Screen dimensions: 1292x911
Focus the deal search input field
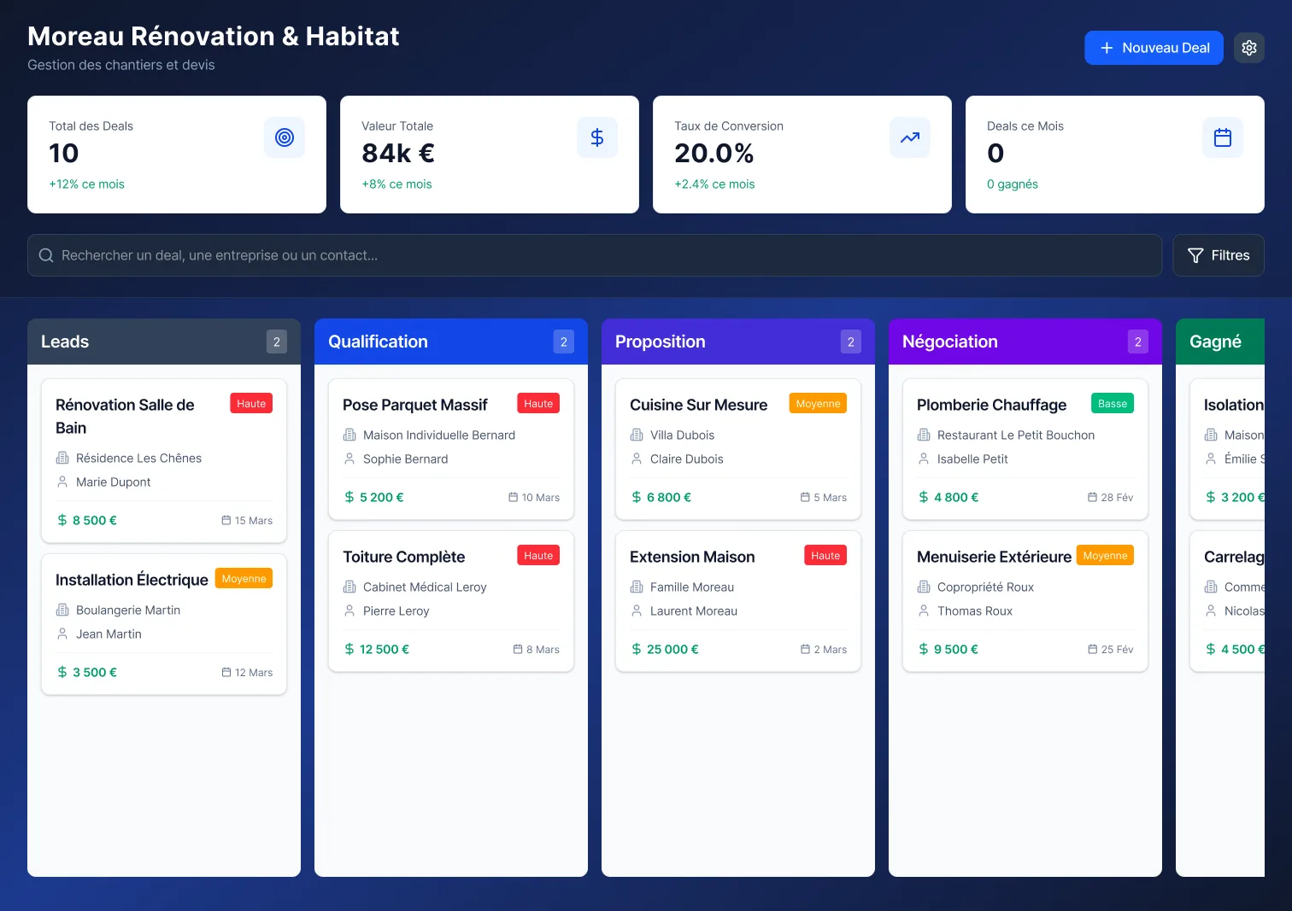pyautogui.click(x=598, y=255)
